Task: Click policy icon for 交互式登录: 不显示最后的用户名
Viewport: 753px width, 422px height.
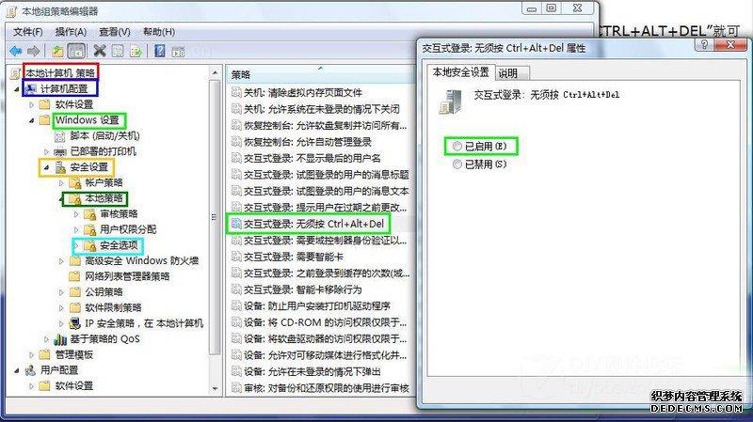Action: [236, 158]
